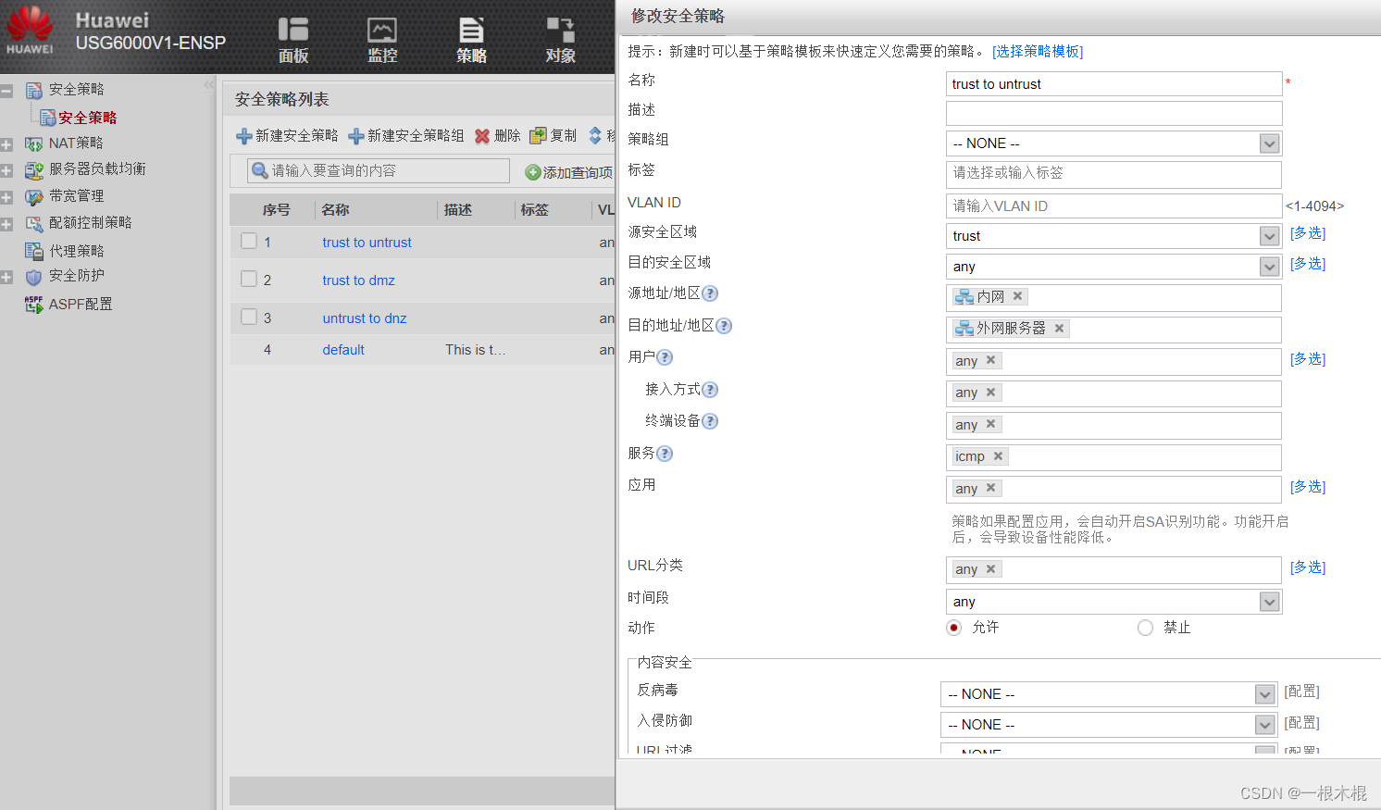Tick checkbox for untrust to dnz row

click(x=249, y=317)
